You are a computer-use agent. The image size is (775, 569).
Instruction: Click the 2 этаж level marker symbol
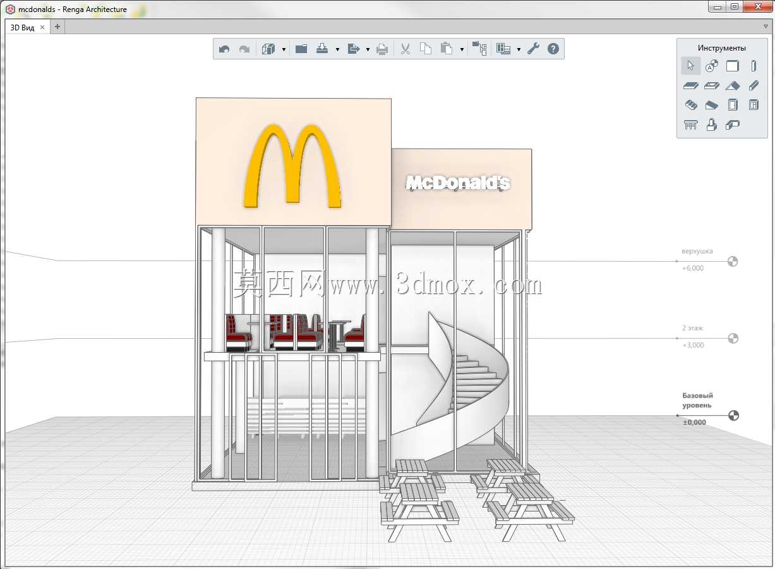point(733,338)
